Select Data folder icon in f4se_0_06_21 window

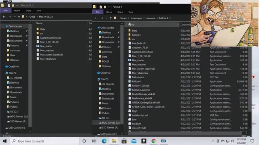coord(38,29)
